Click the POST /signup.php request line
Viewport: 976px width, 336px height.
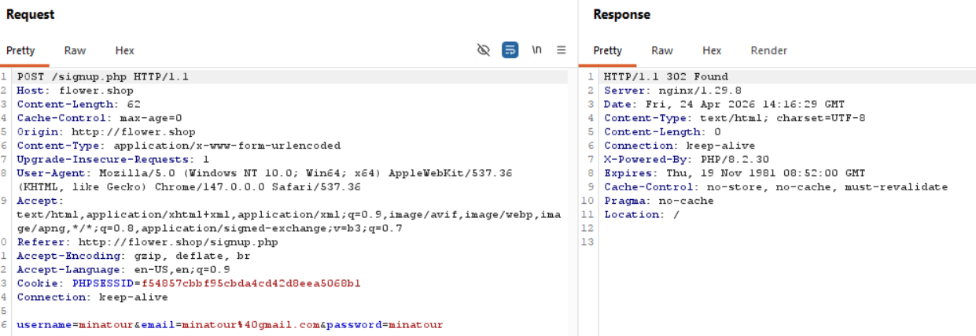(x=102, y=77)
